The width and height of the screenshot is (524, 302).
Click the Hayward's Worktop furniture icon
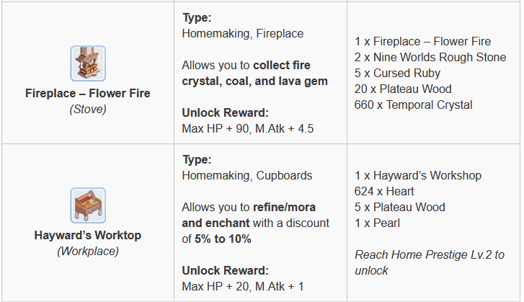(x=88, y=205)
